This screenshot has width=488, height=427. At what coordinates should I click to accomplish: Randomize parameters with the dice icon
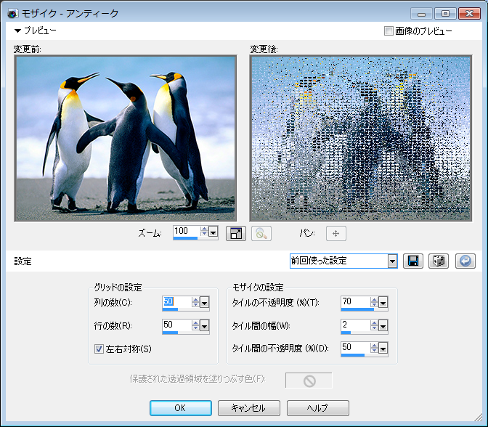439,261
